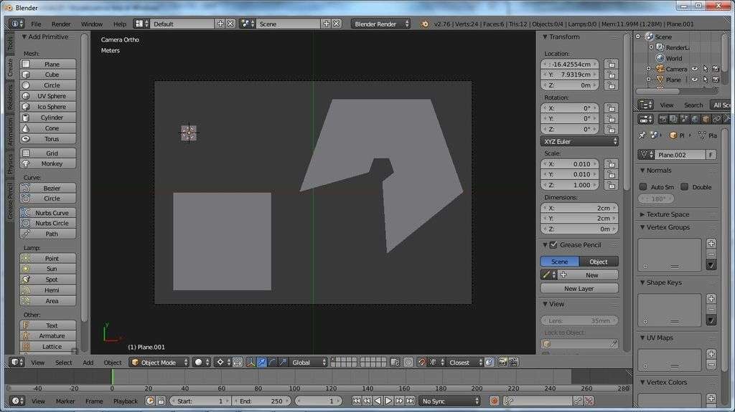The image size is (735, 412).
Task: Click the New Layer button
Action: 579,288
